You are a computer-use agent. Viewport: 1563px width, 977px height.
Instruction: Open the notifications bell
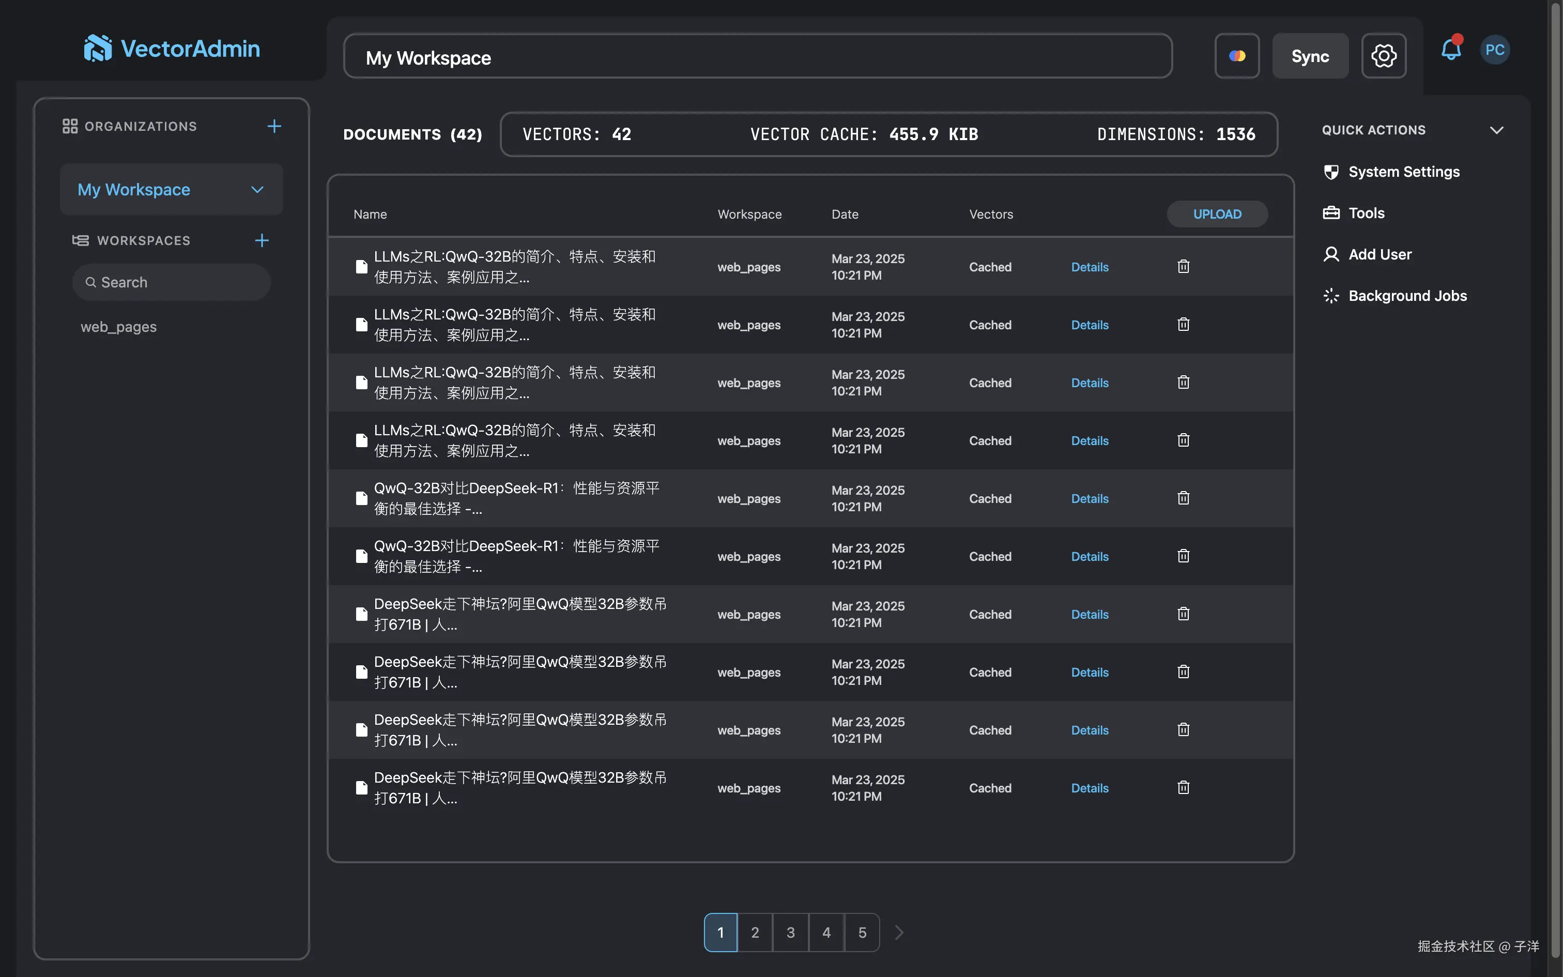[x=1451, y=50]
